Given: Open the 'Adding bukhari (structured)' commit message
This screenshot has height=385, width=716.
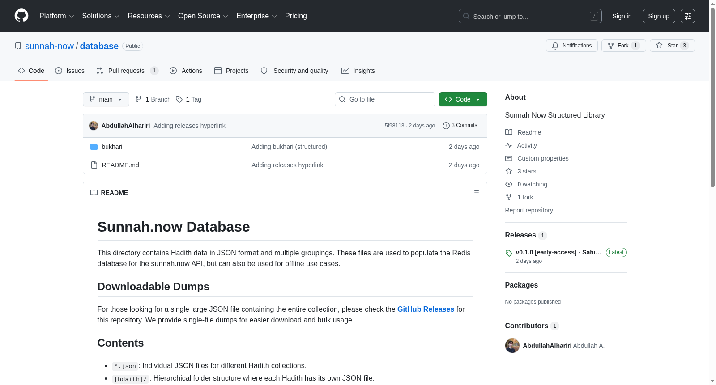Looking at the screenshot, I should (x=289, y=147).
